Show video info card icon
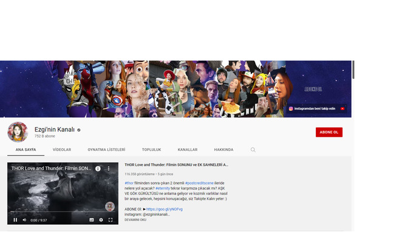 click(x=98, y=168)
